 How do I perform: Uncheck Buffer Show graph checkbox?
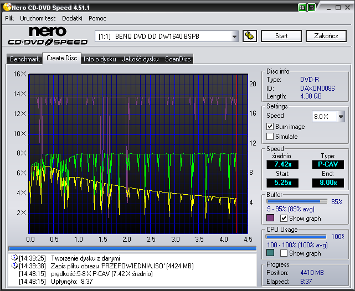[x=284, y=218]
